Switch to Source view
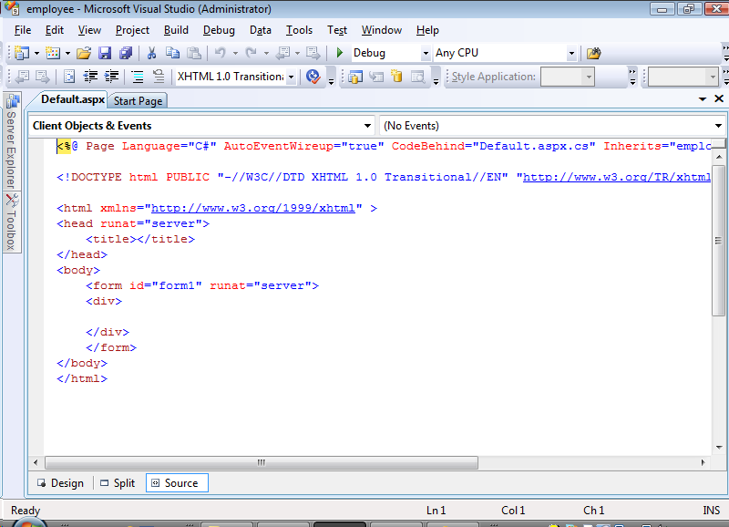This screenshot has height=527, width=729. tap(177, 483)
